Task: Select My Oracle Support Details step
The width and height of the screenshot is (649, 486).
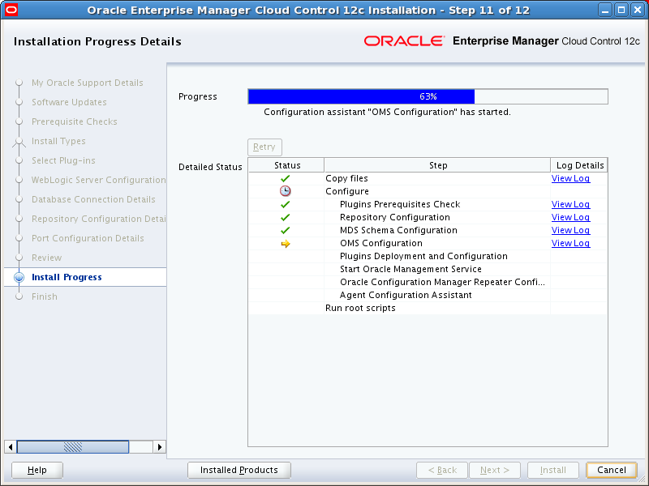Action: (88, 83)
